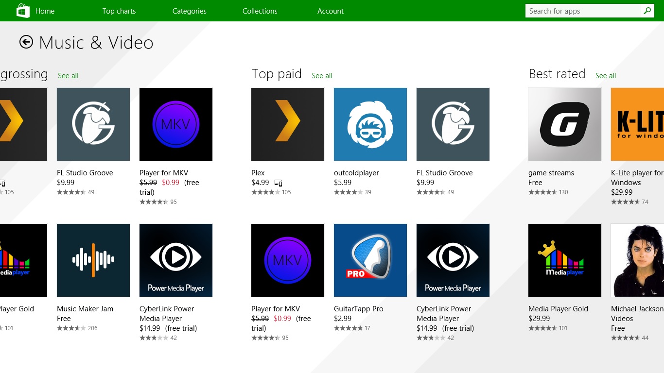The image size is (664, 373).
Task: Click the K-Lite player for Windows title
Action: click(x=637, y=178)
